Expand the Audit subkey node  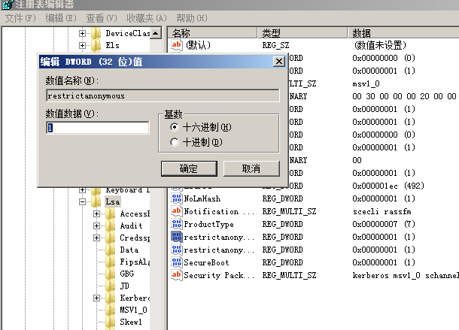(x=96, y=226)
